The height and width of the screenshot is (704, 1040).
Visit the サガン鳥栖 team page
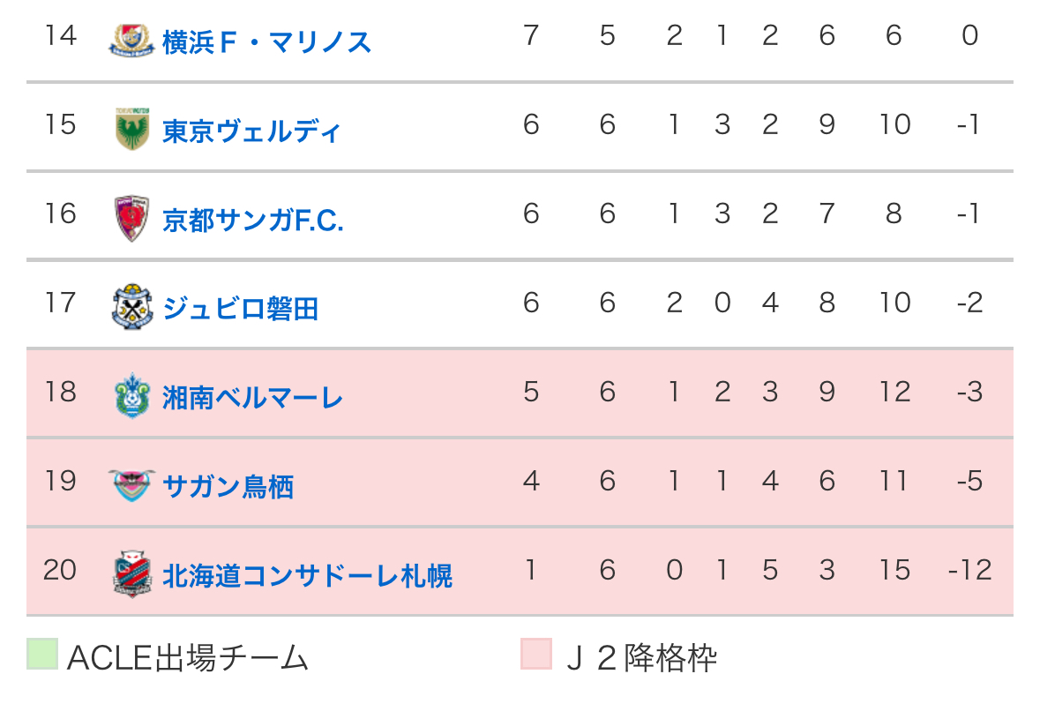(x=228, y=487)
